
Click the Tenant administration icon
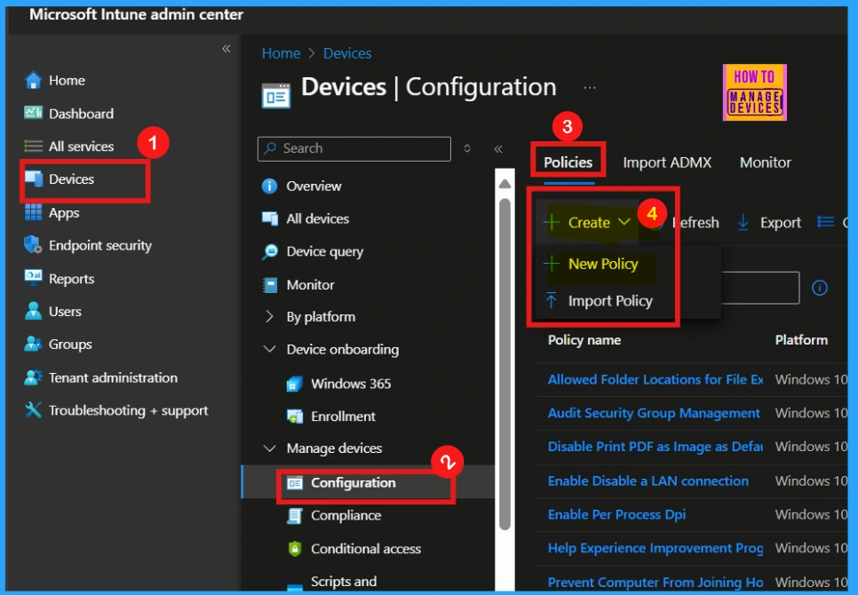pyautogui.click(x=34, y=377)
